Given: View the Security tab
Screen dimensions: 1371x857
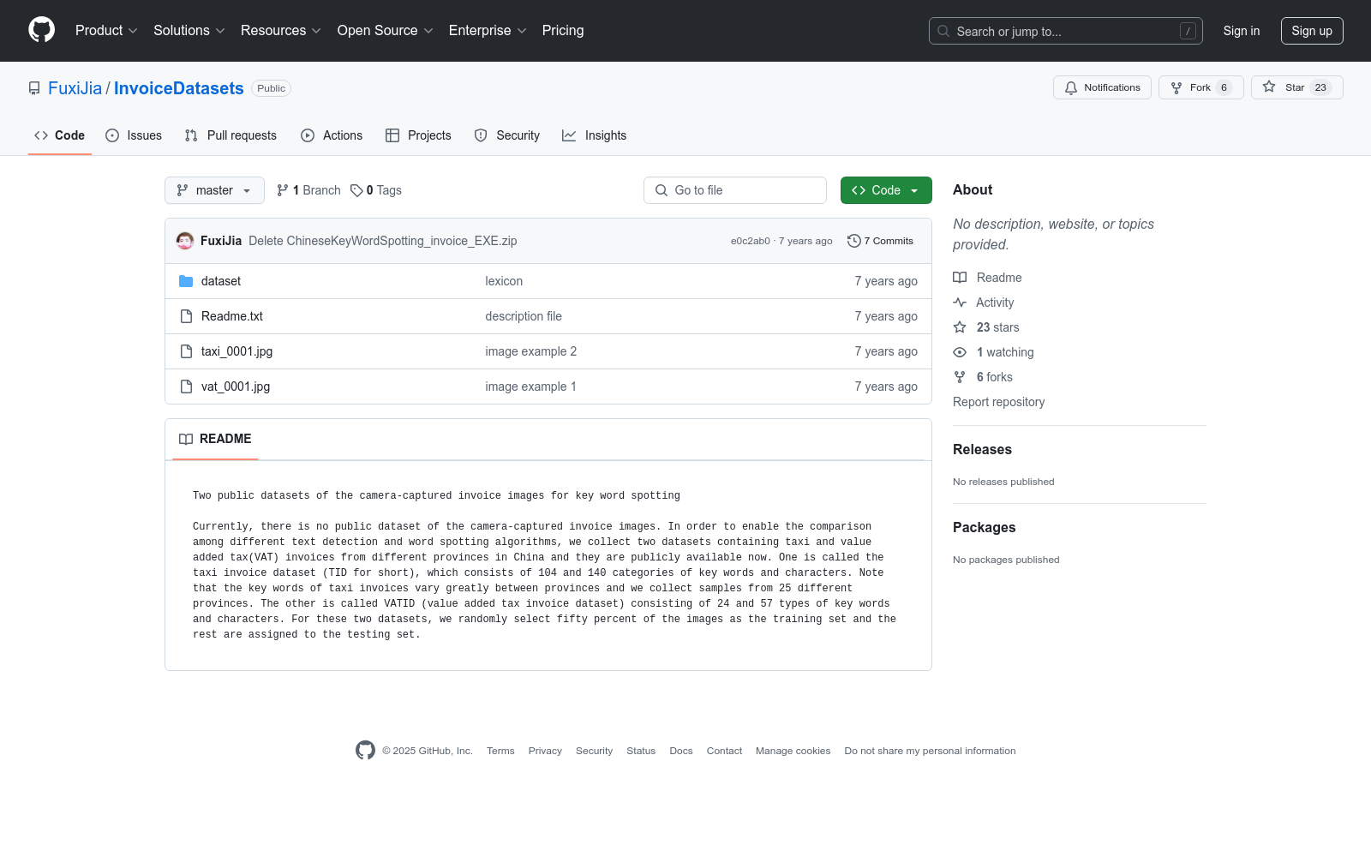Looking at the screenshot, I should (507, 135).
